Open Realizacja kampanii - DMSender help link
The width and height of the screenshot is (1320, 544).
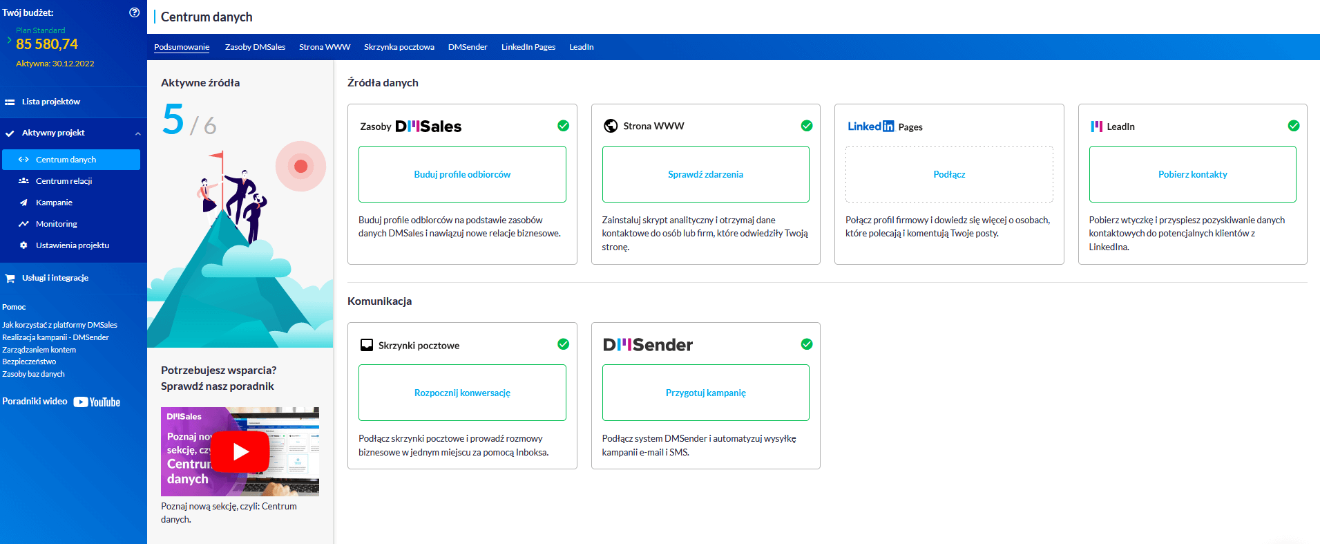click(x=55, y=337)
